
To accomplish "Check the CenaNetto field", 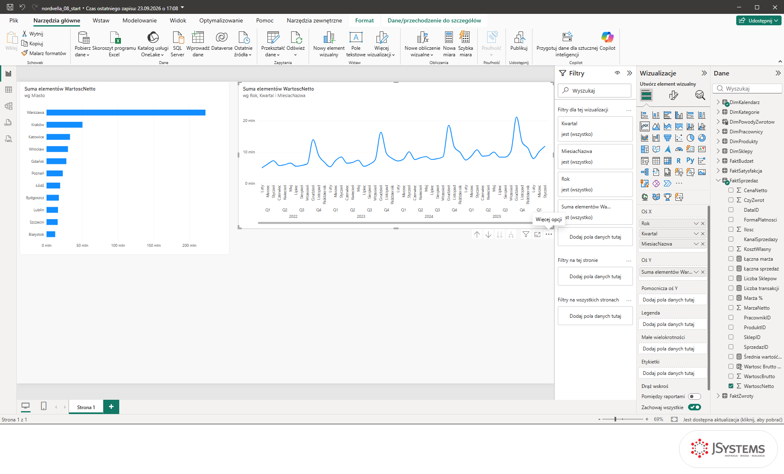I will [731, 190].
